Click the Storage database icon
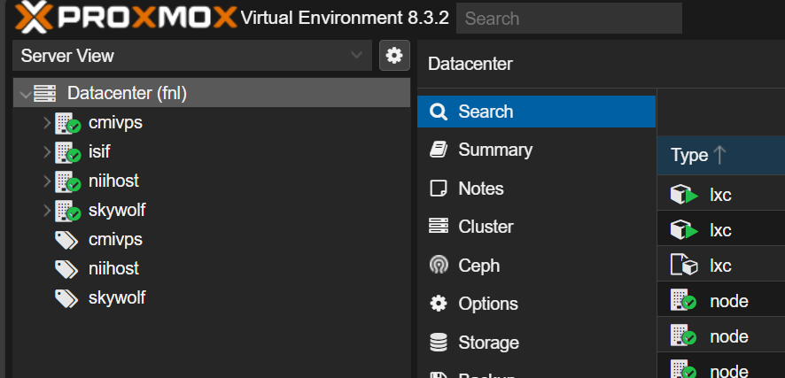The height and width of the screenshot is (378, 785). 439,343
